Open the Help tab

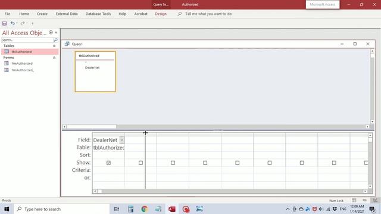[x=122, y=14]
